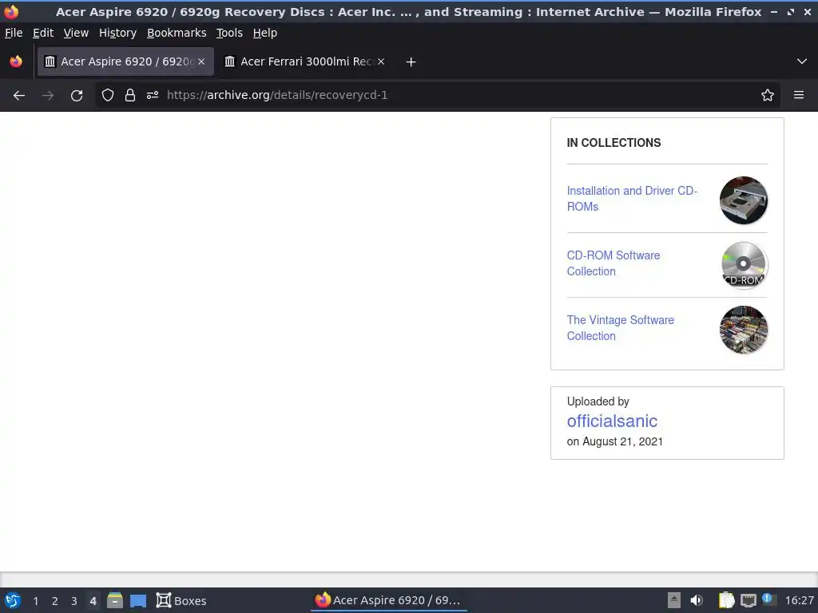Open the clipboard manager tray icon
Image resolution: width=818 pixels, height=613 pixels.
(x=726, y=600)
